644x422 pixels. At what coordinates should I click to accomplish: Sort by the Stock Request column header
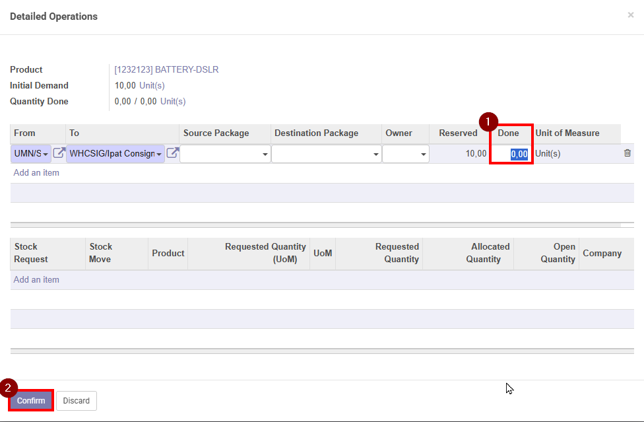[31, 253]
